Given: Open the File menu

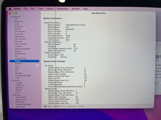Looking at the screenshot, I should (26, 8).
